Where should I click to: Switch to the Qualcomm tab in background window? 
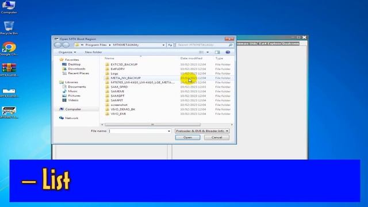[290, 44]
